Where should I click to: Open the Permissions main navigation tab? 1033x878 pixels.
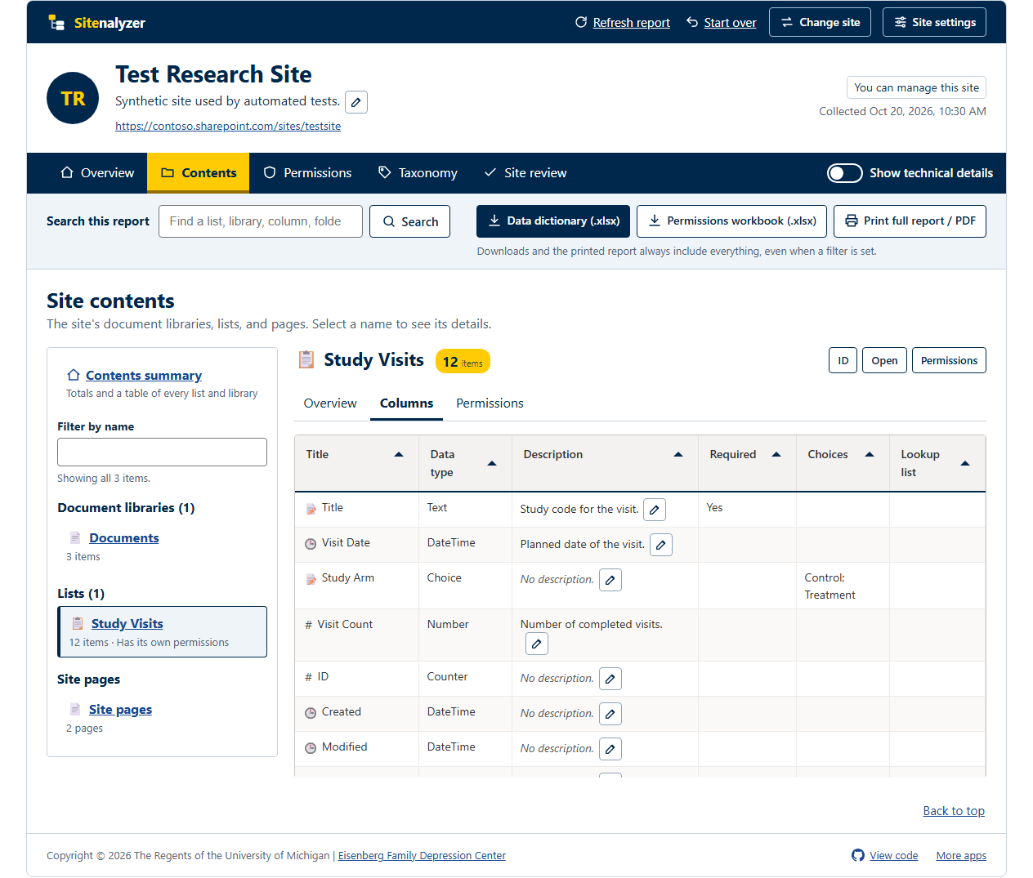307,173
